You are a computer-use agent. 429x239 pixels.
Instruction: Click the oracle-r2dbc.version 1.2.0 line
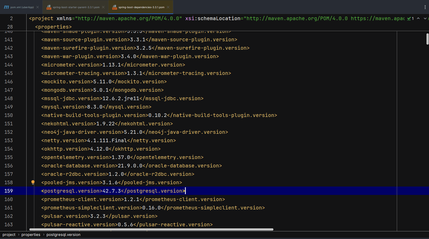[118, 174]
